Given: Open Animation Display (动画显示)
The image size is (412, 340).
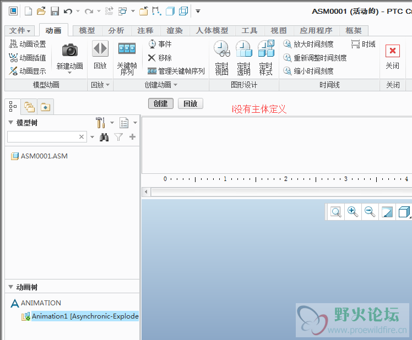Looking at the screenshot, I should click(28, 71).
